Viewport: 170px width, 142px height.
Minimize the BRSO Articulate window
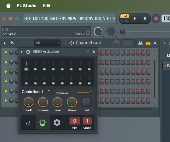(x=88, y=51)
